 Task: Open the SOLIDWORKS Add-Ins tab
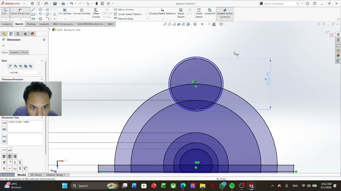[x=90, y=24]
